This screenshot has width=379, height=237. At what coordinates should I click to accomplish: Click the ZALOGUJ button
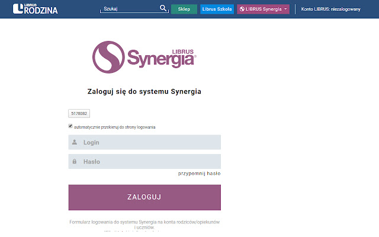(144, 197)
